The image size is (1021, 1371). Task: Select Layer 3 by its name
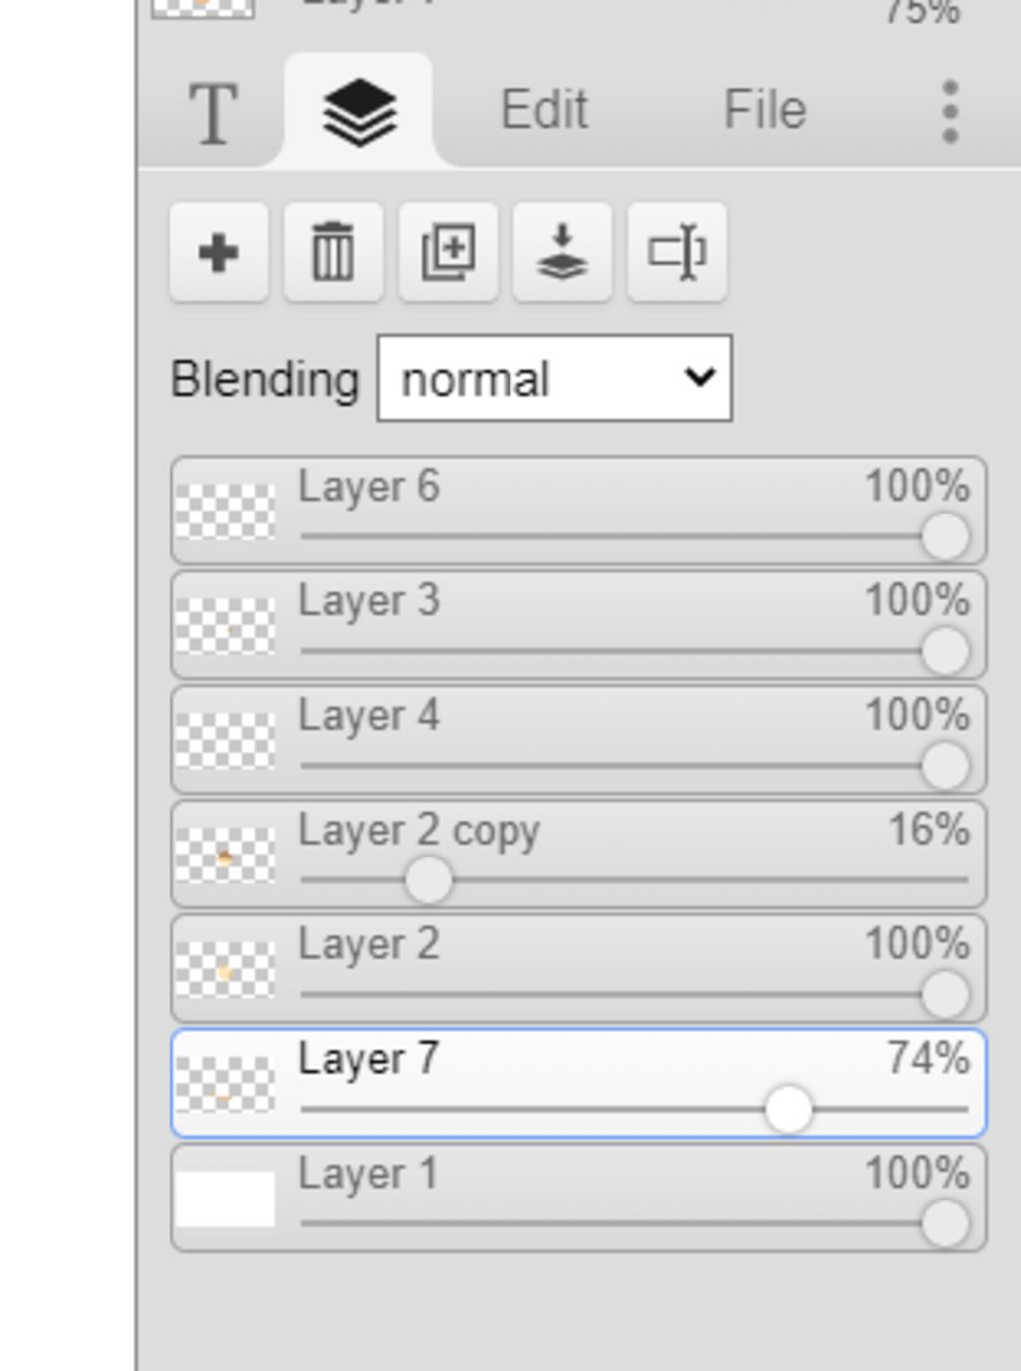[369, 601]
